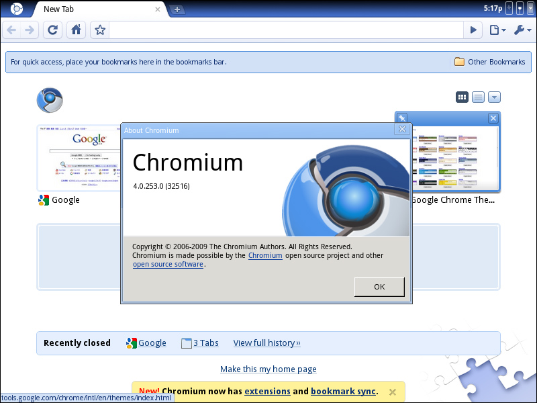Follow the open source software link
The width and height of the screenshot is (537, 403).
168,264
